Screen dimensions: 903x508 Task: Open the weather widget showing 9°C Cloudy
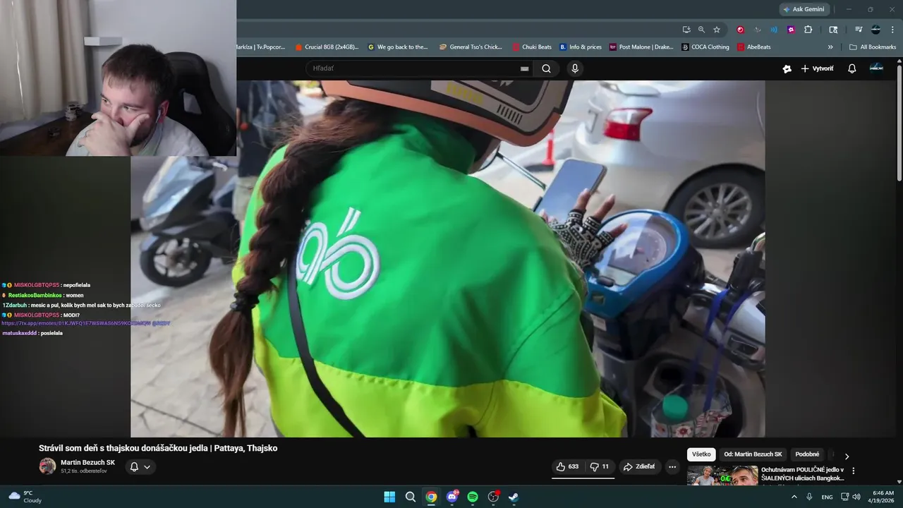25,497
